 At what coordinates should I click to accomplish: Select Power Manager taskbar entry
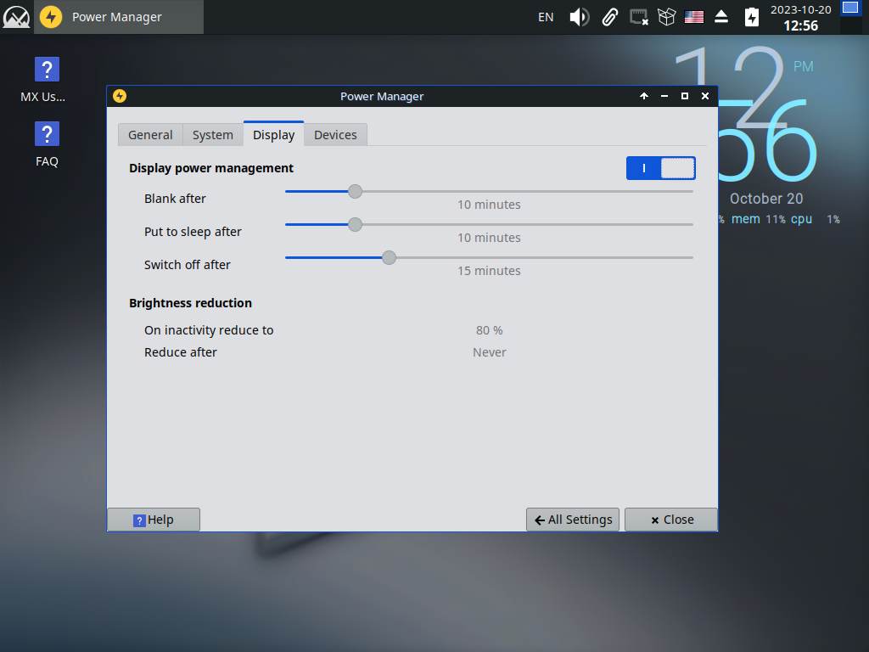119,17
